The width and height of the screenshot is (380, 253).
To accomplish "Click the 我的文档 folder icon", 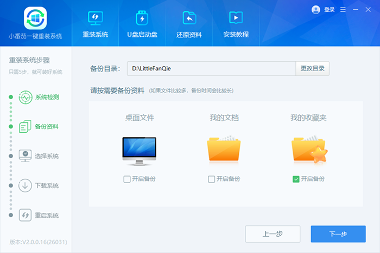I will coord(224,150).
